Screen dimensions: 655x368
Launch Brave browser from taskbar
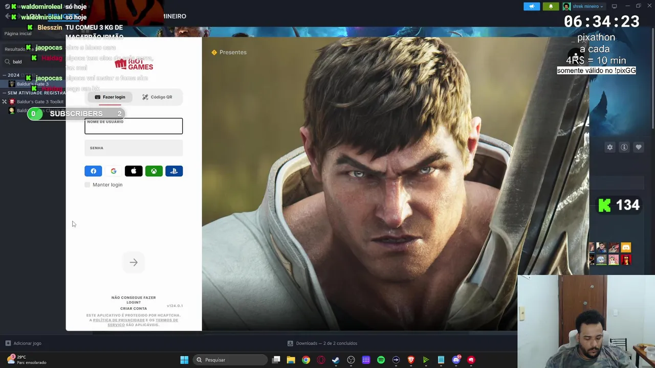pyautogui.click(x=411, y=360)
